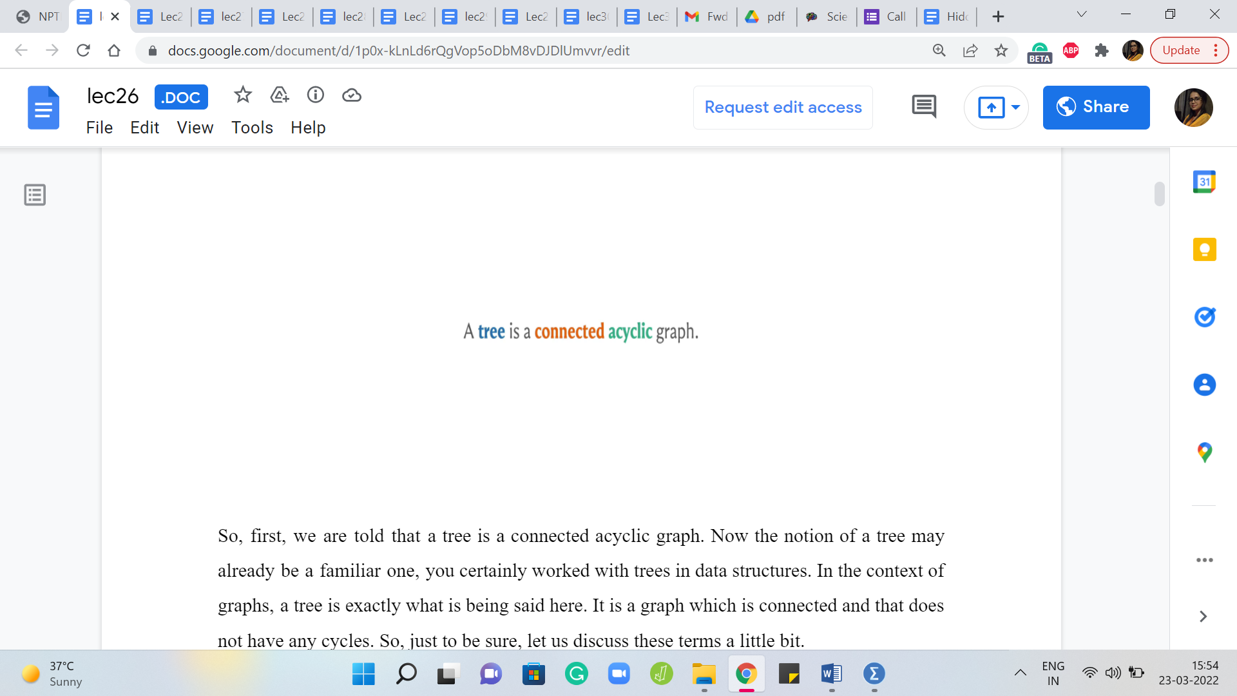Open the File menu
This screenshot has width=1237, height=696.
tap(99, 128)
